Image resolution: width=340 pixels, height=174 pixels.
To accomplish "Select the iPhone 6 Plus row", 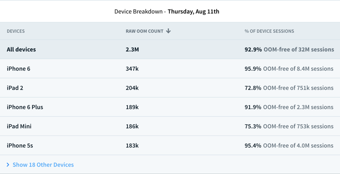I will coord(170,107).
